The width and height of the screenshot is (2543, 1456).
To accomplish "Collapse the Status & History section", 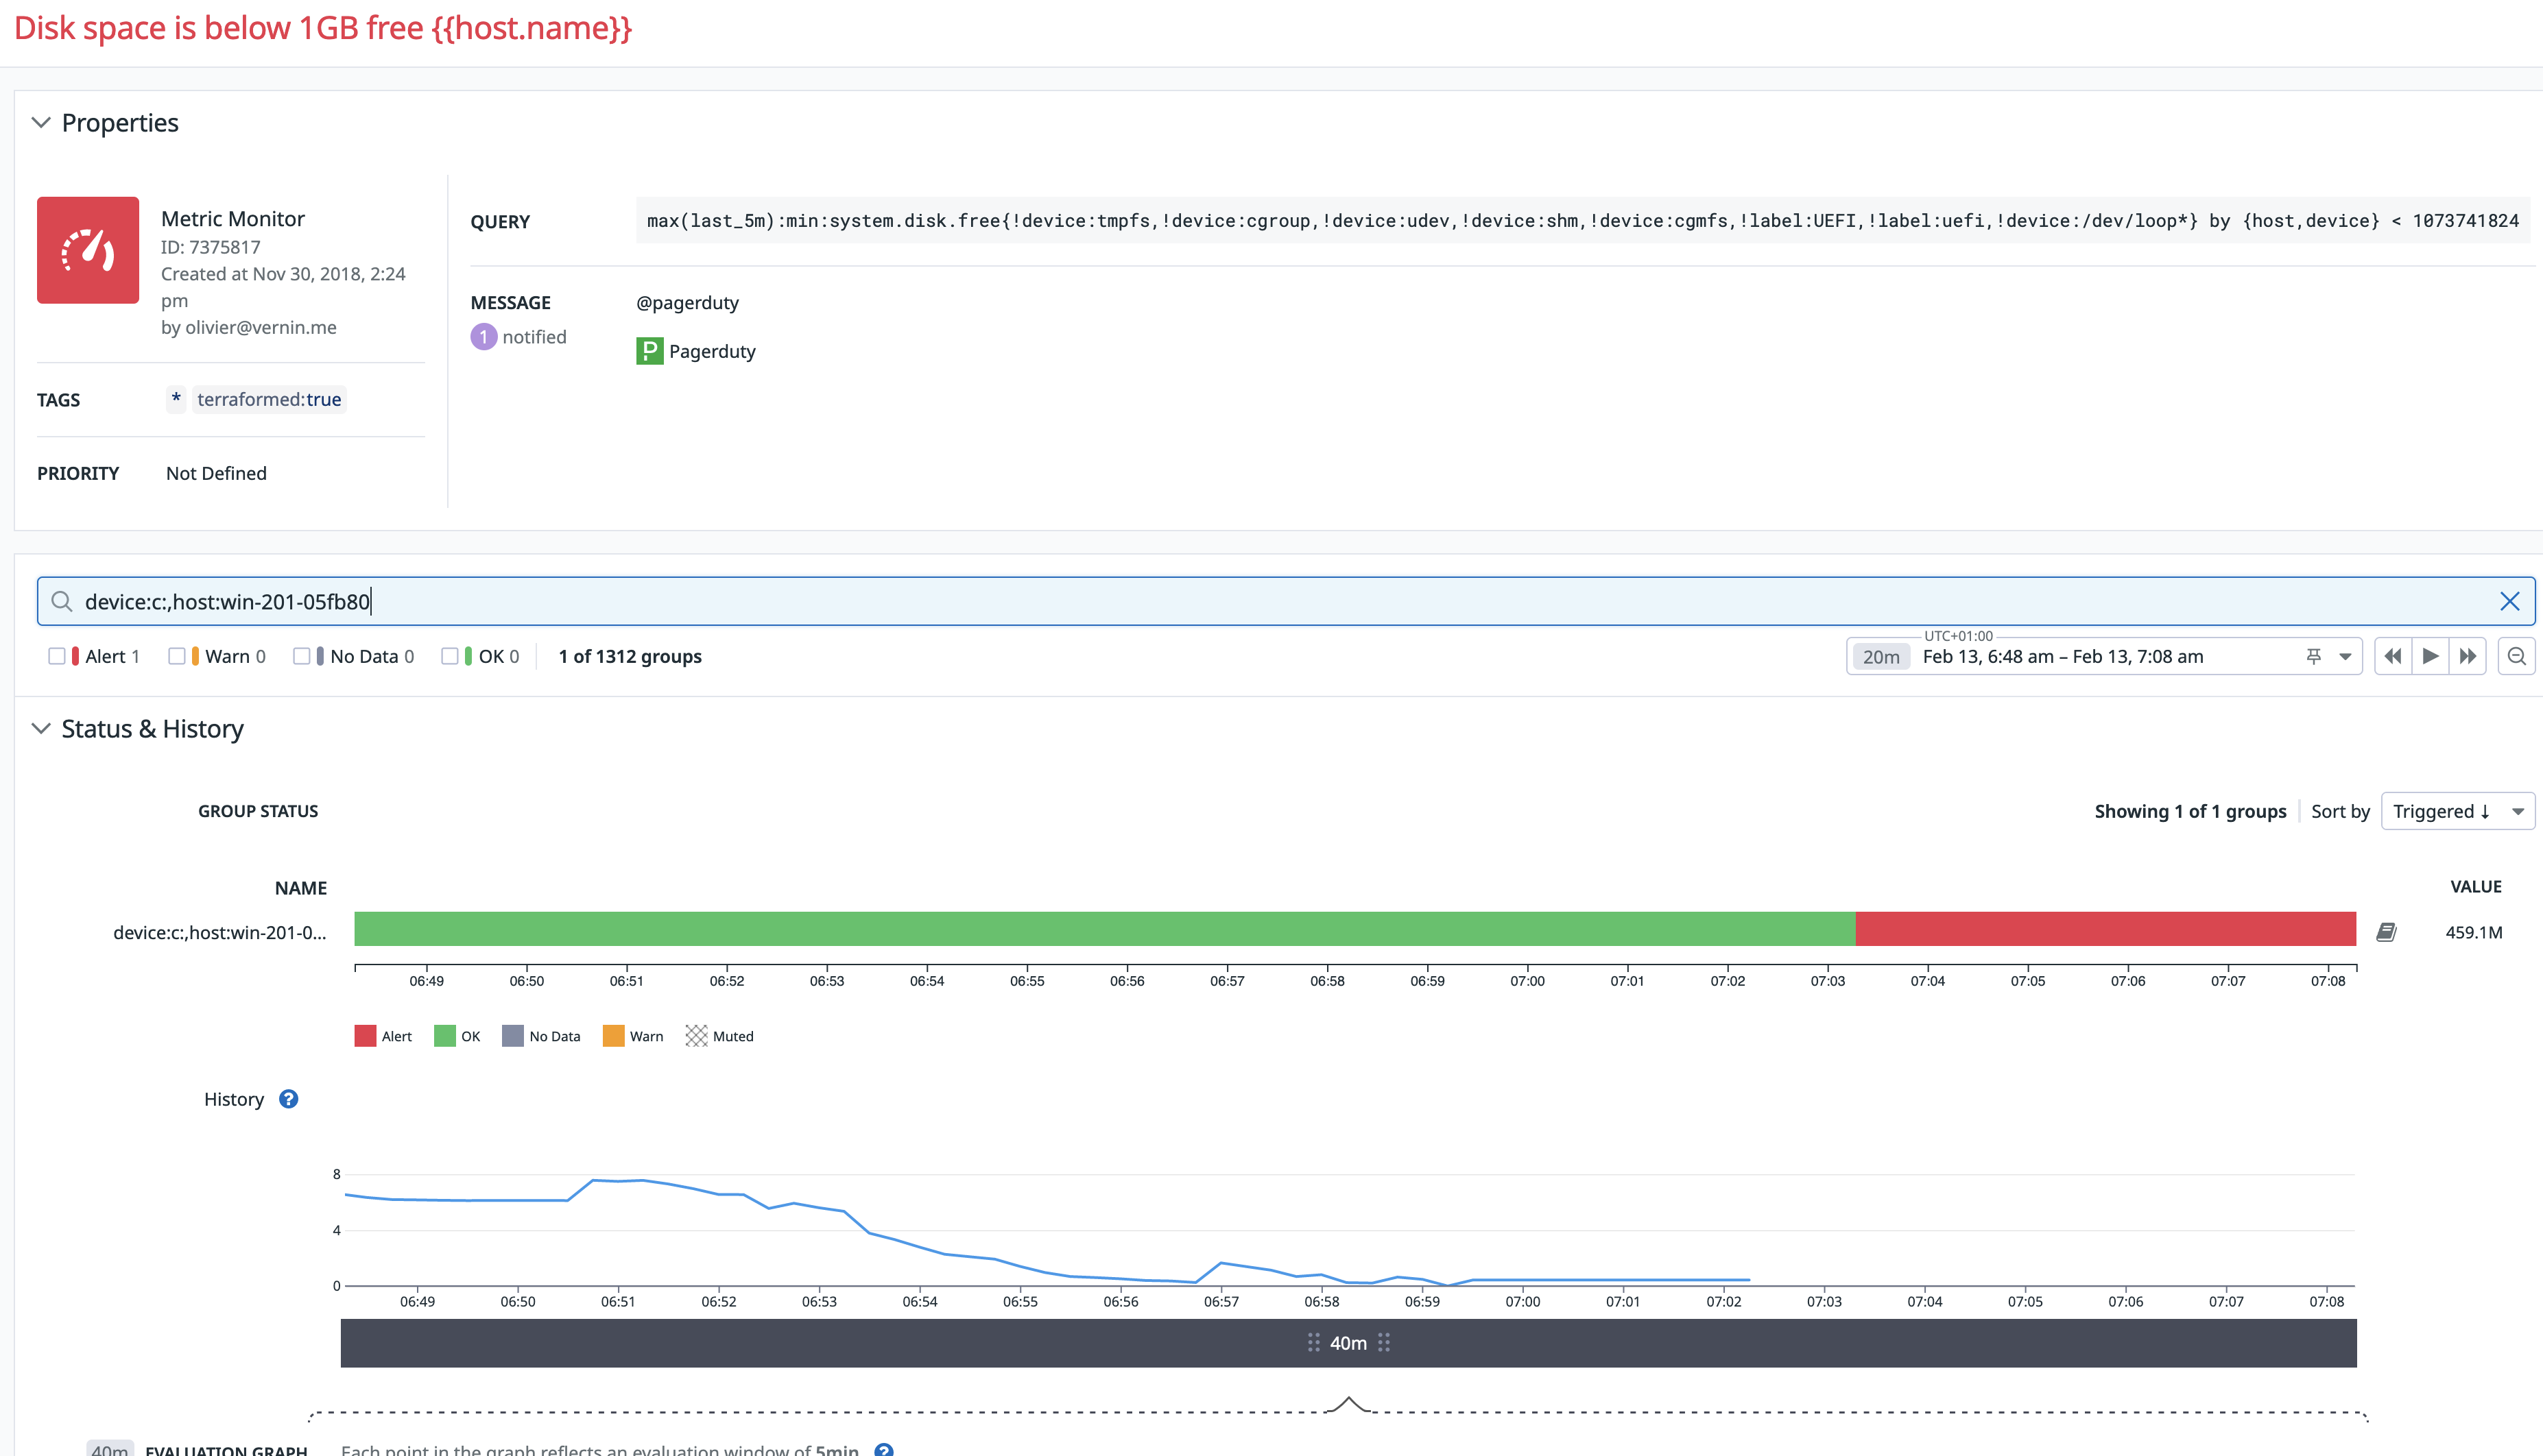I will [x=41, y=728].
